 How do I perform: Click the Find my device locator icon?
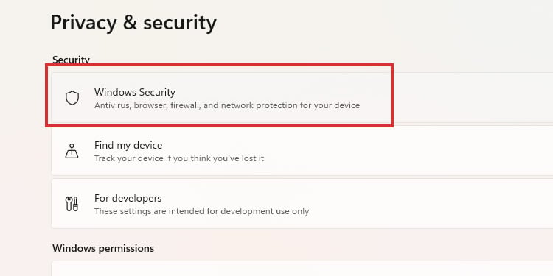tap(72, 151)
